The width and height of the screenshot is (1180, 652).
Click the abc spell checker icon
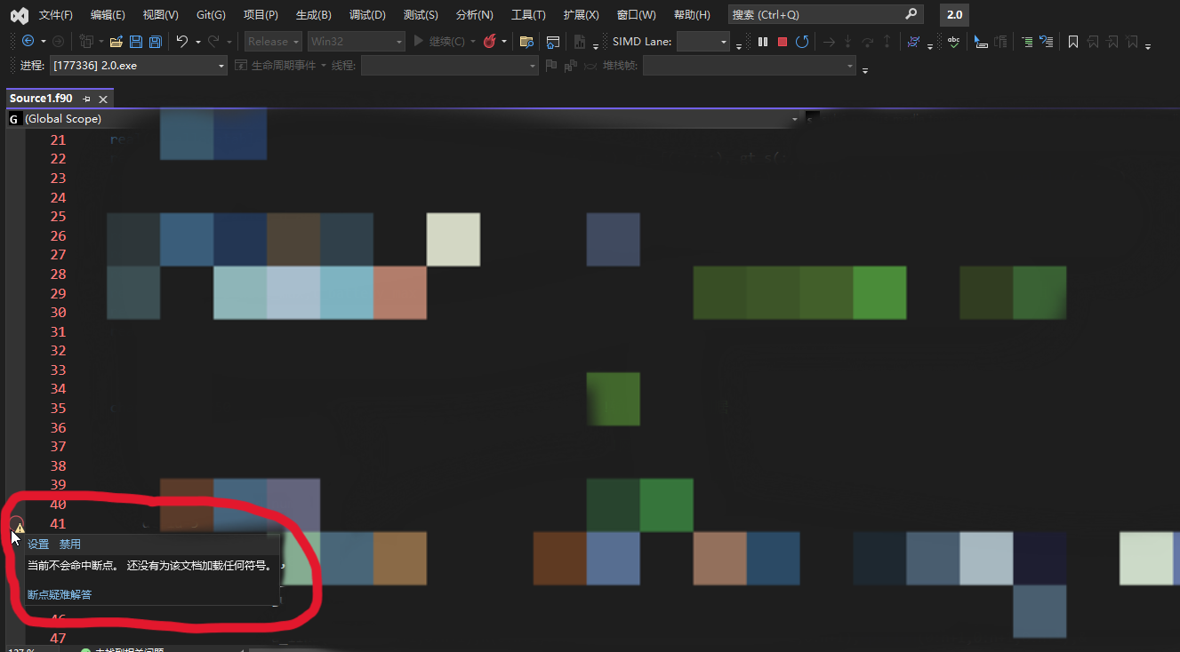(953, 41)
